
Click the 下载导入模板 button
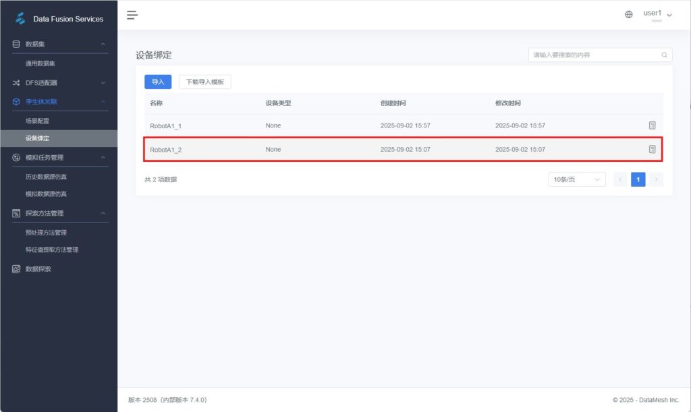pos(205,82)
